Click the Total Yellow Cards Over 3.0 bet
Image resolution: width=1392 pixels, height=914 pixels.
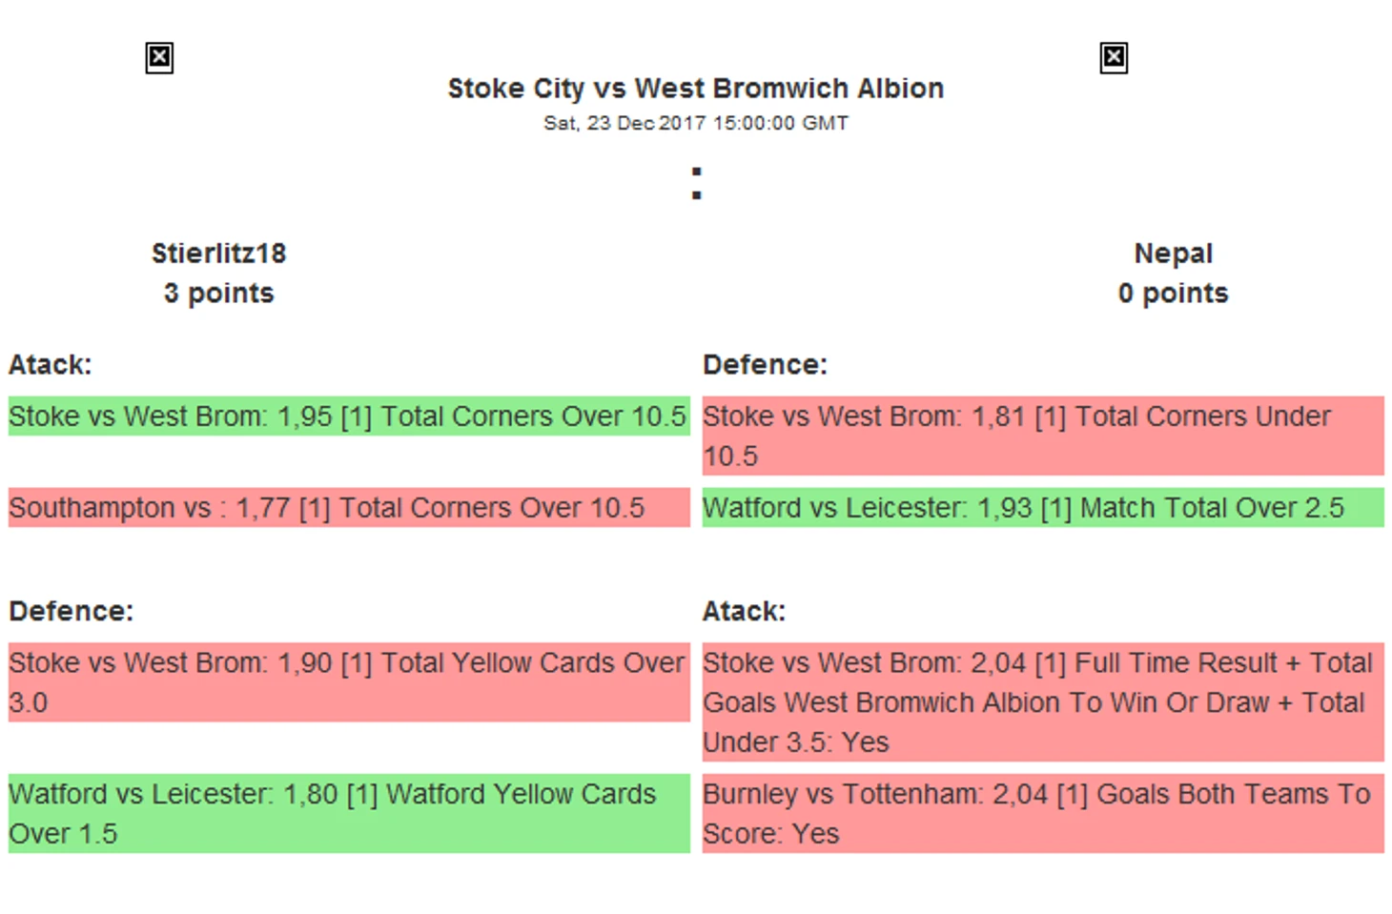pyautogui.click(x=347, y=682)
